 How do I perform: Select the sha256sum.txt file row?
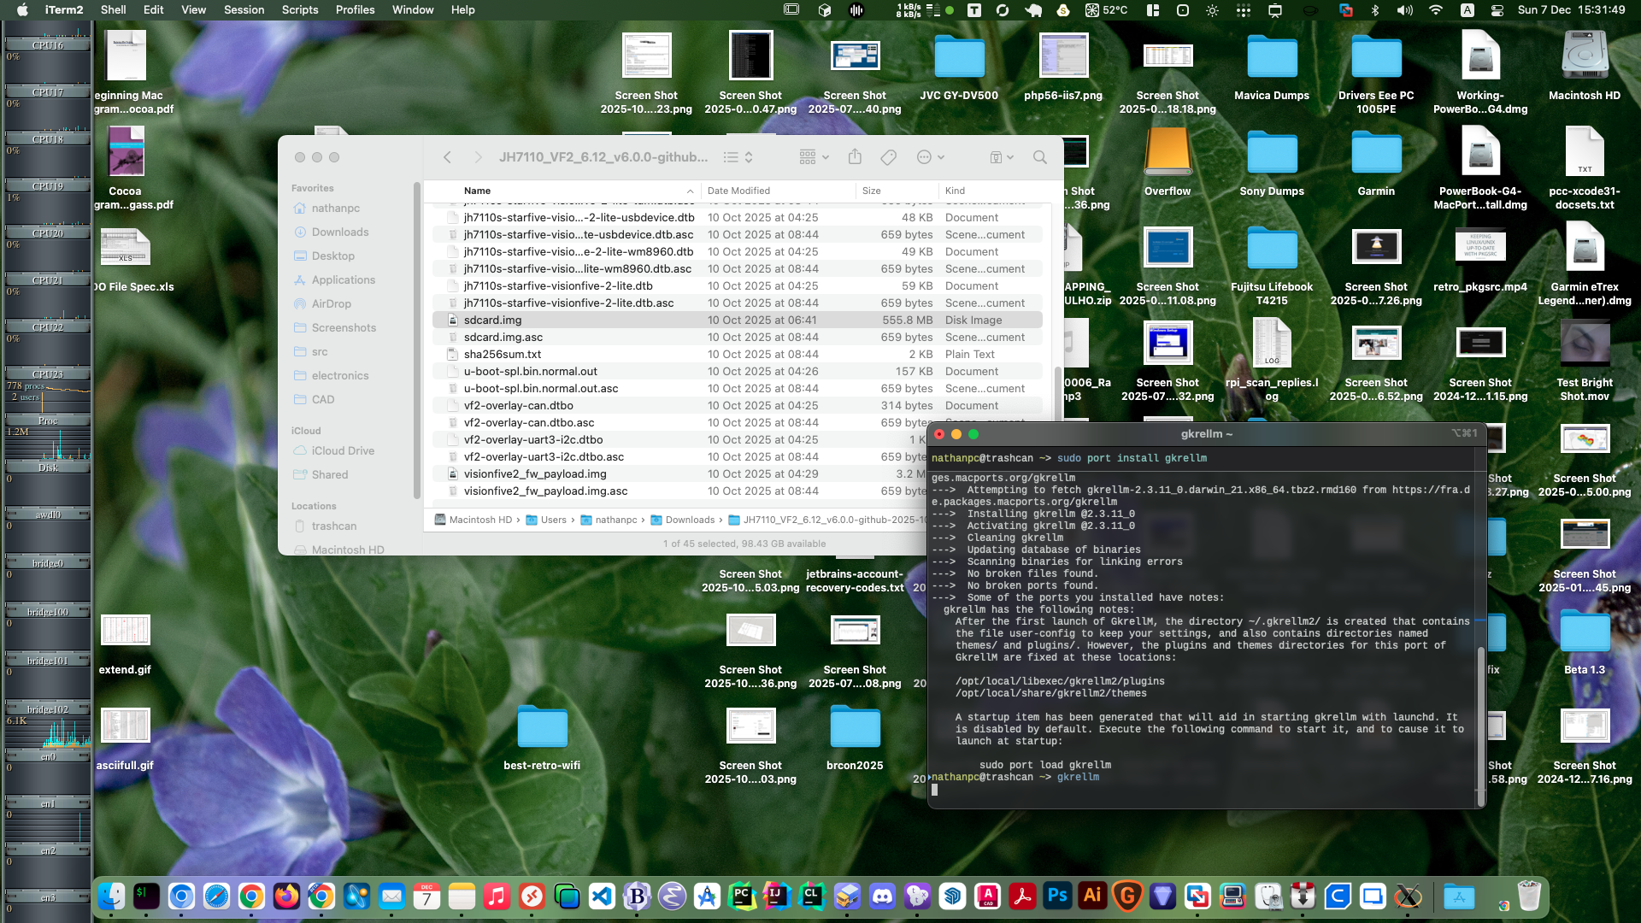[503, 354]
